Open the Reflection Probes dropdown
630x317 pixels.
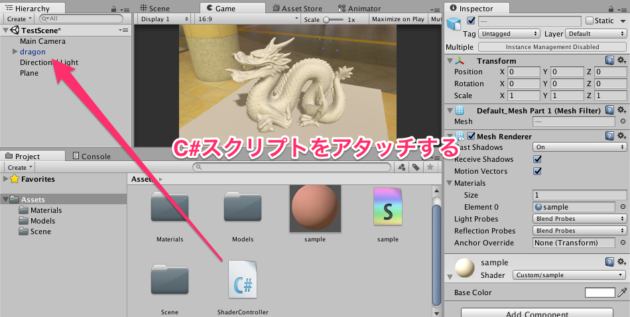click(580, 231)
